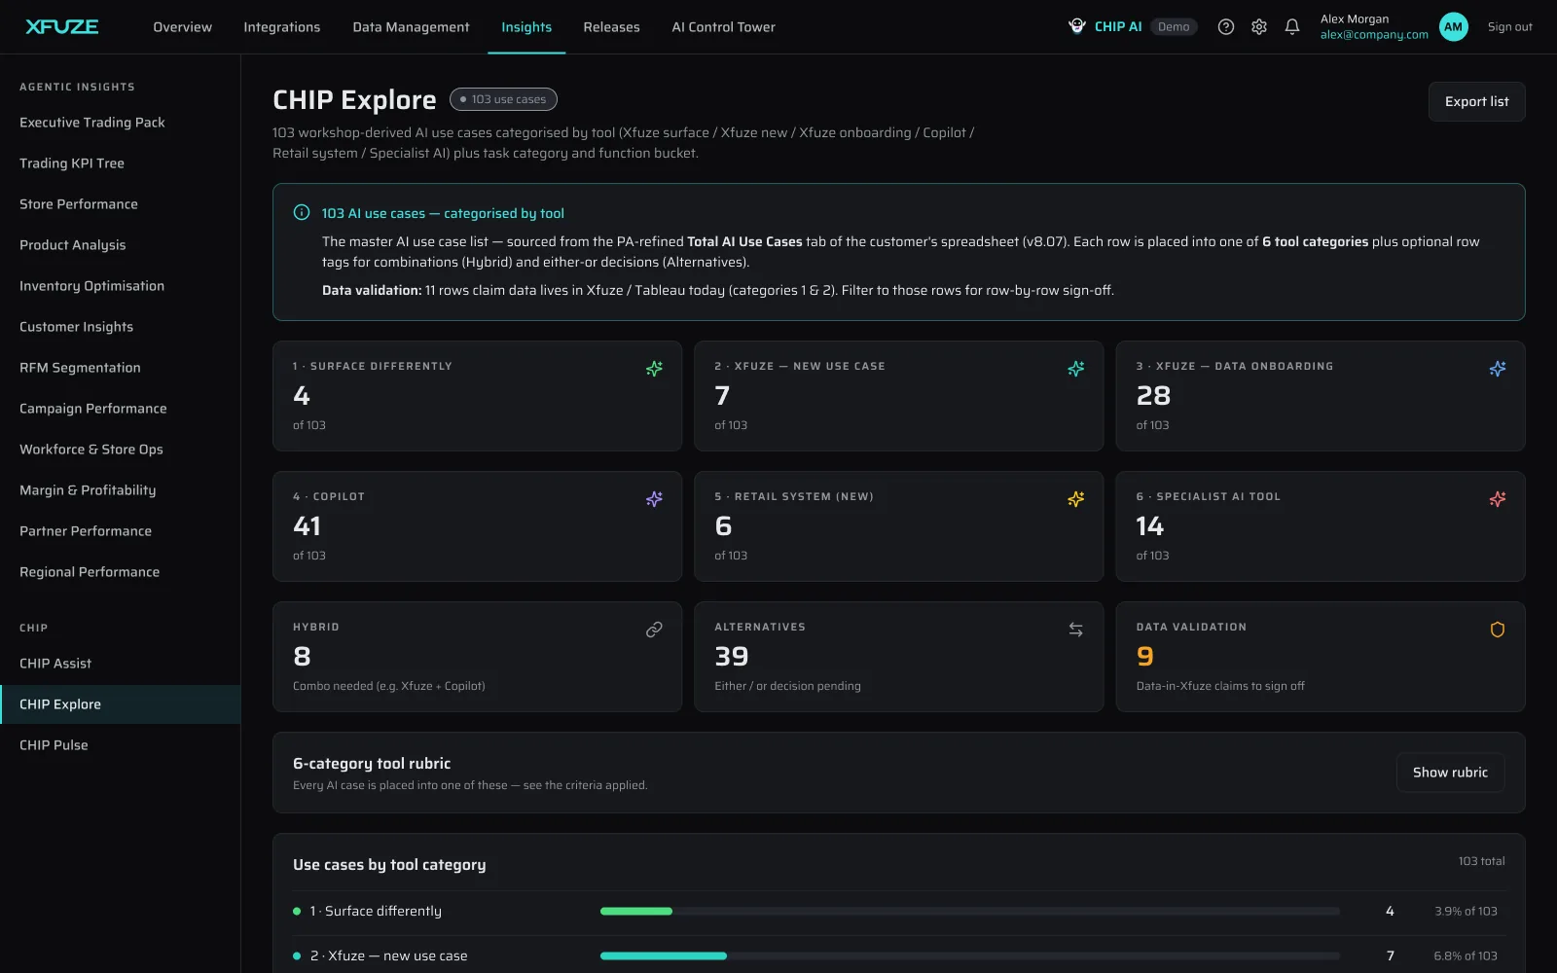This screenshot has height=973, width=1557.
Task: Open the notifications bell
Action: coord(1292,26)
